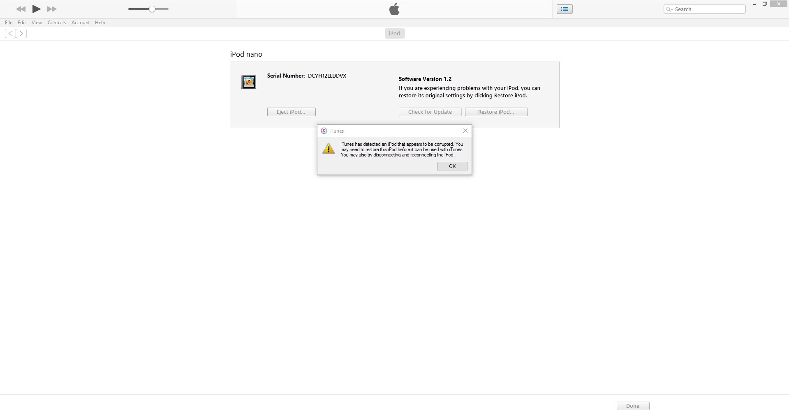Open the list view button
The height and width of the screenshot is (416, 789).
[565, 9]
